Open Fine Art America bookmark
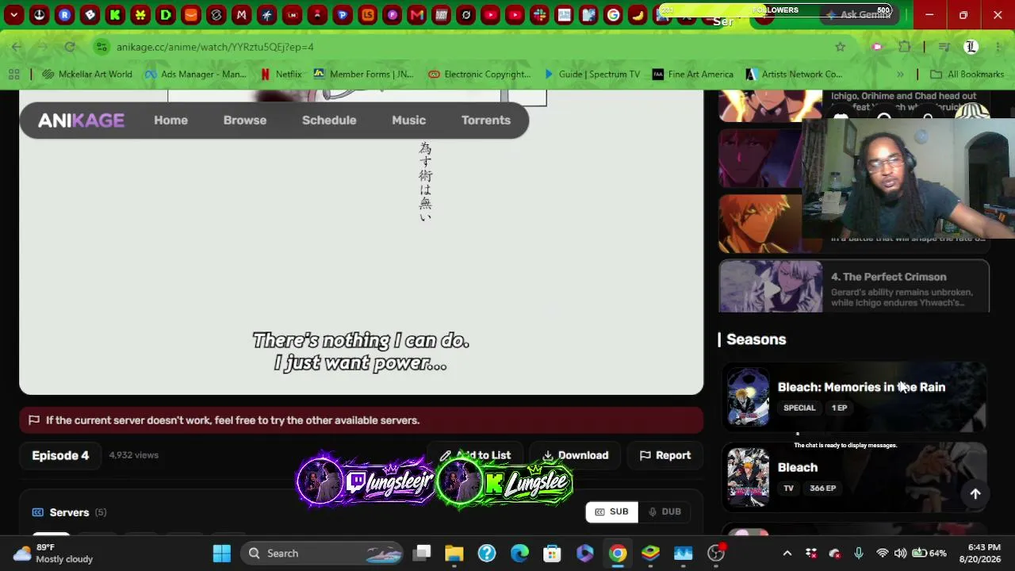 click(x=692, y=75)
